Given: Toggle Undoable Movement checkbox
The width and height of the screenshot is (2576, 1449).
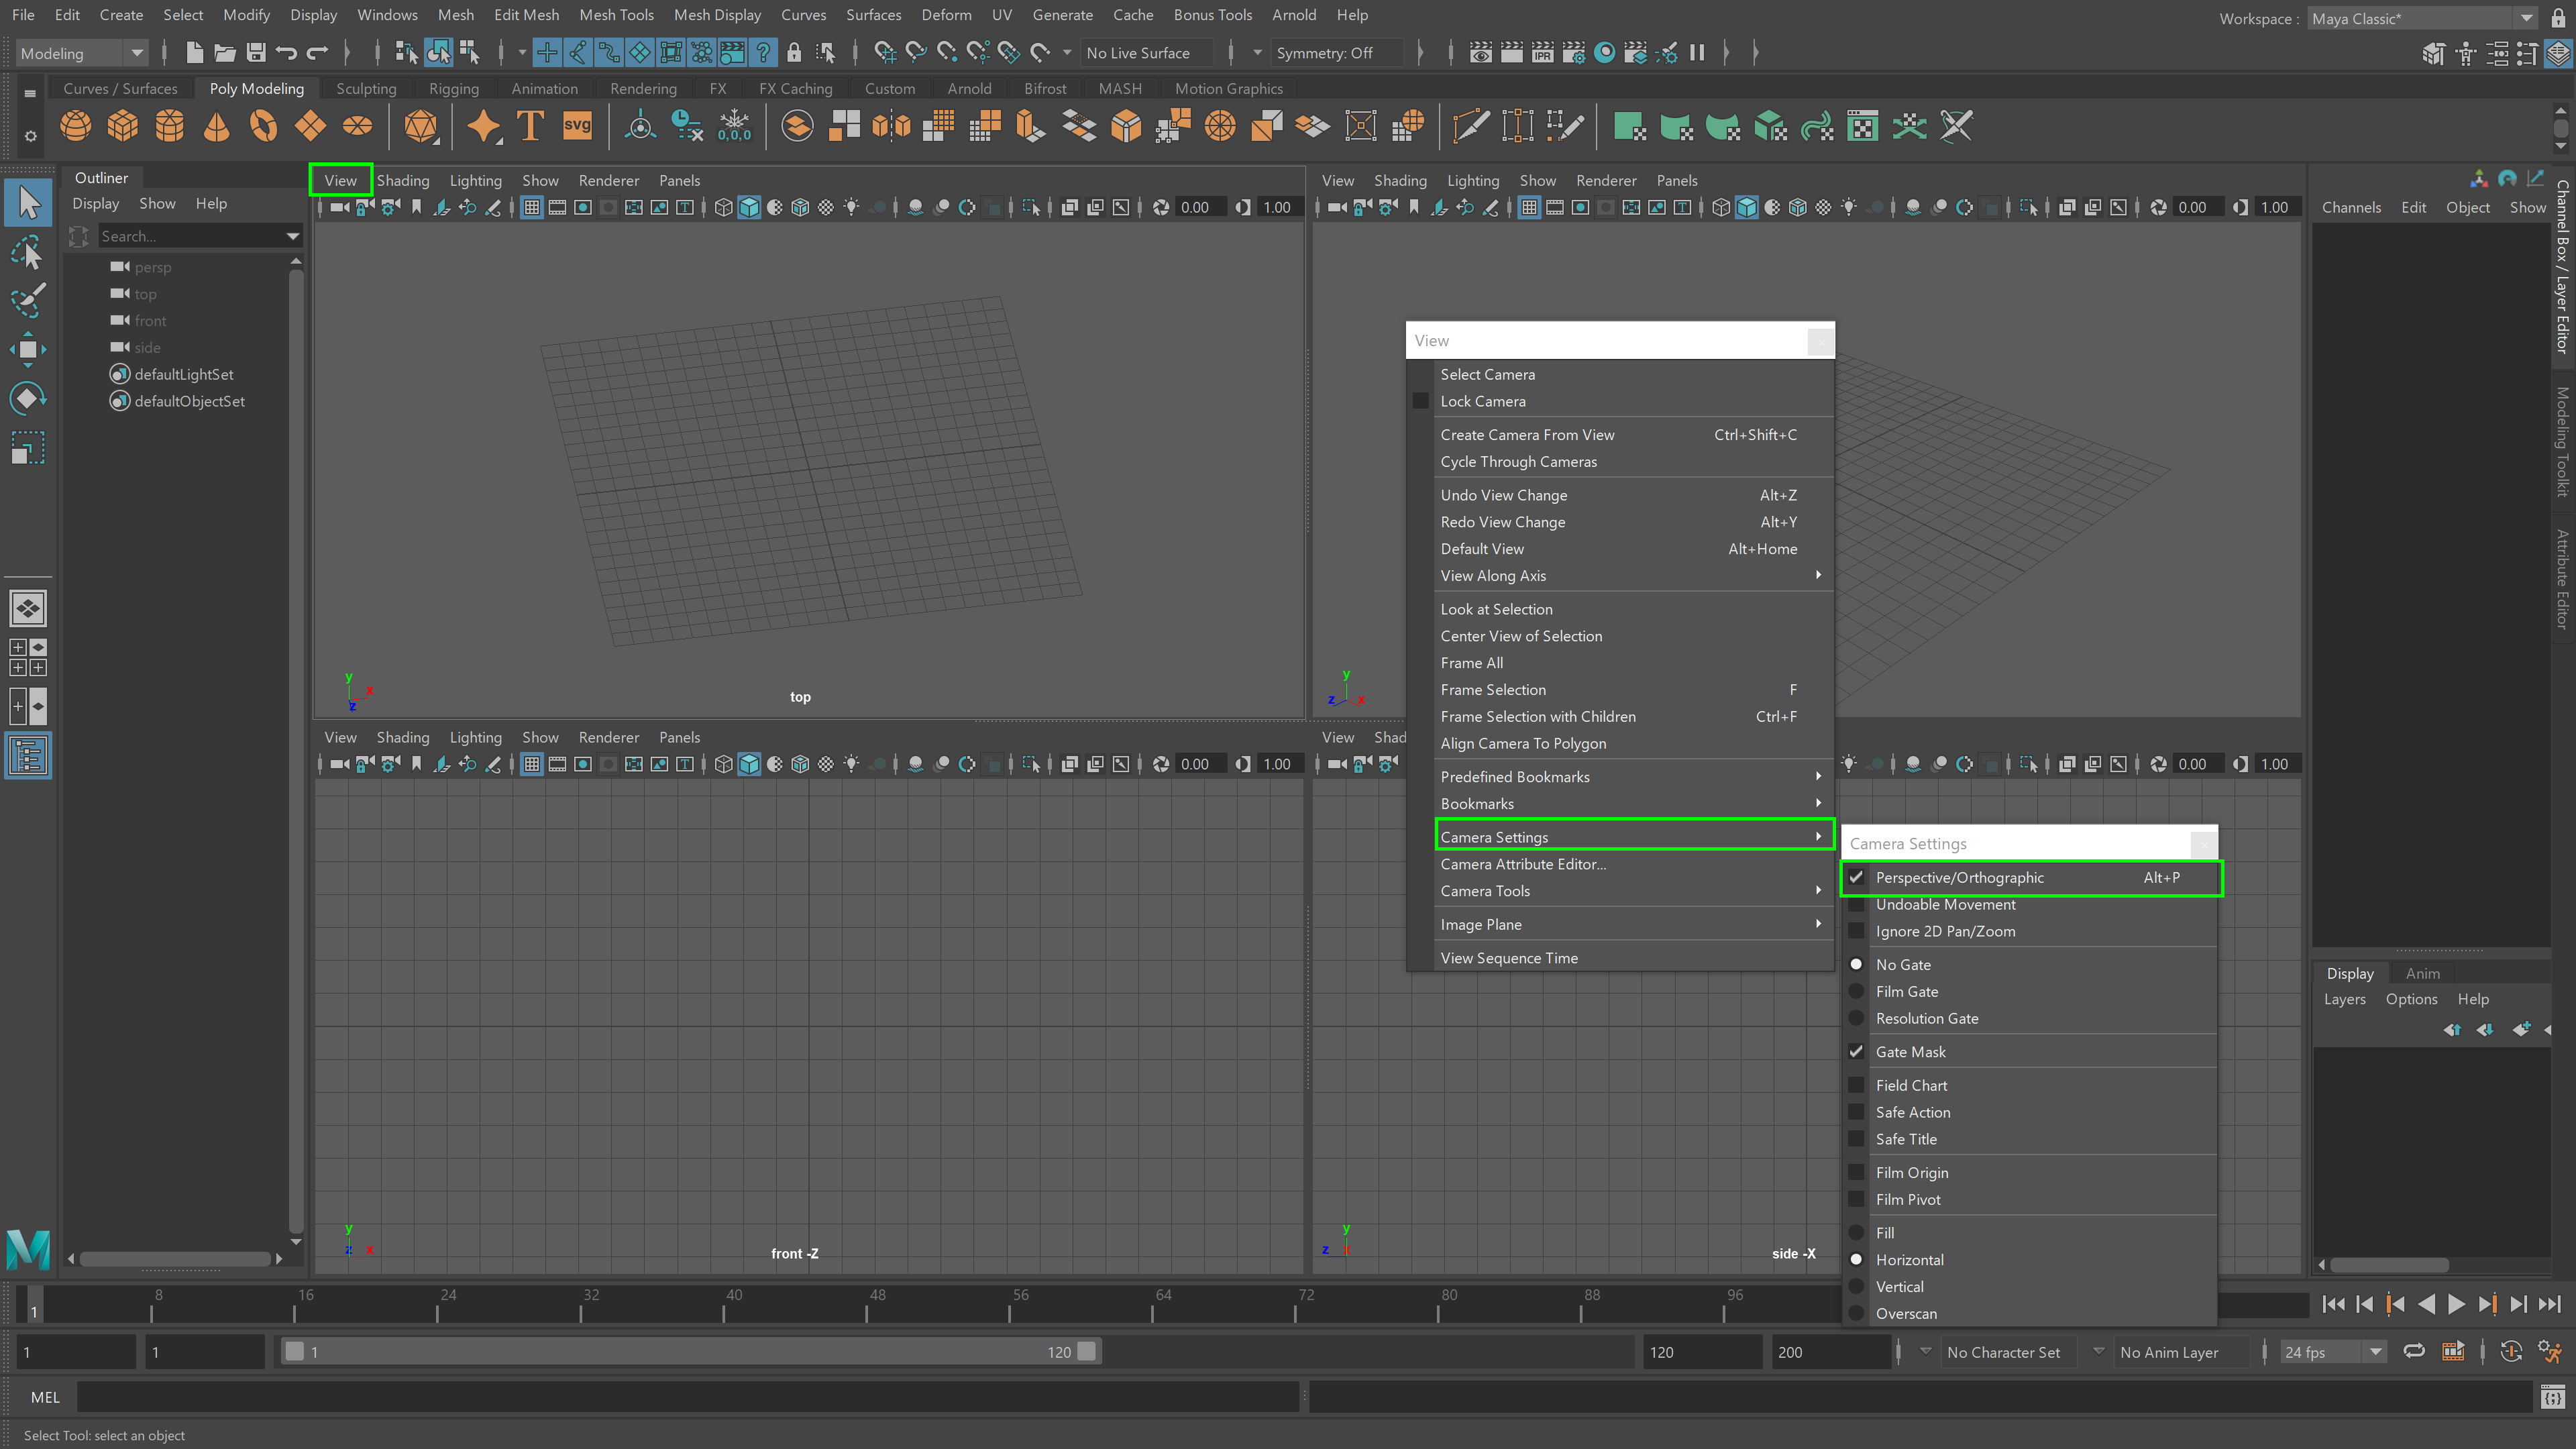Looking at the screenshot, I should (x=1945, y=904).
